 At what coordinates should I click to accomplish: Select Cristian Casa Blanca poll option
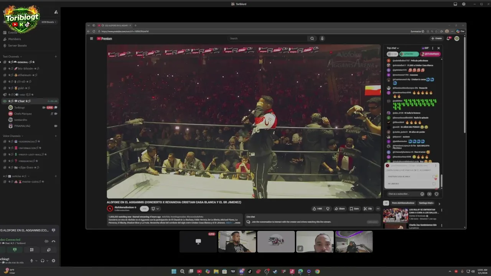pos(412,177)
